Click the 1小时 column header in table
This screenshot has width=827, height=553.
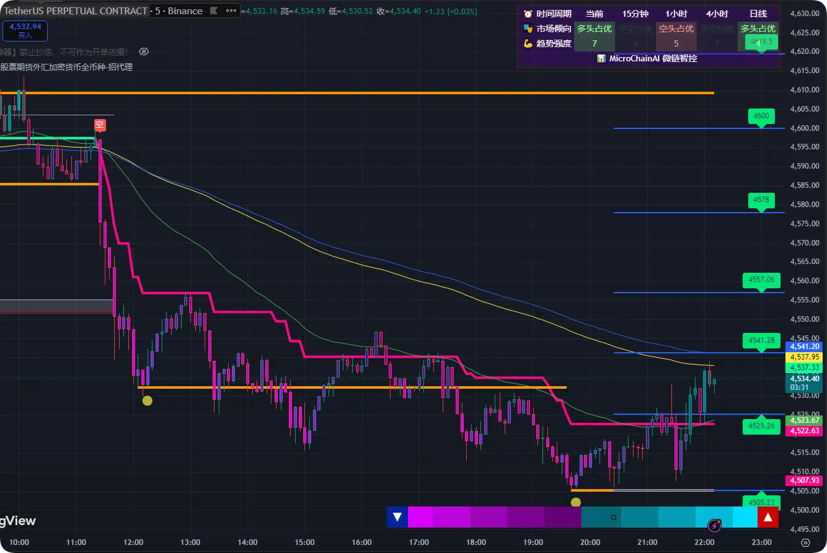click(676, 14)
